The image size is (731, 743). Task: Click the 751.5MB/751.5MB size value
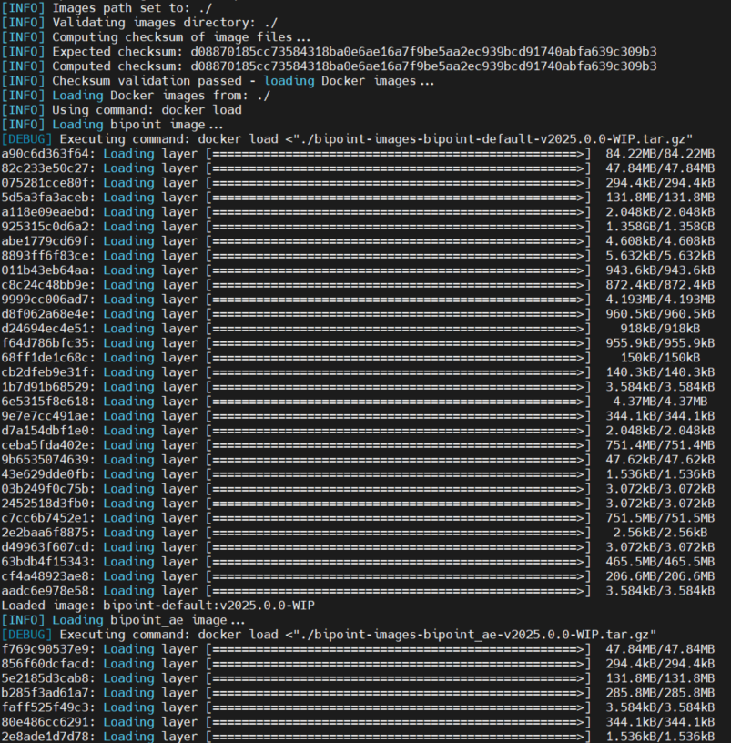[x=660, y=518]
